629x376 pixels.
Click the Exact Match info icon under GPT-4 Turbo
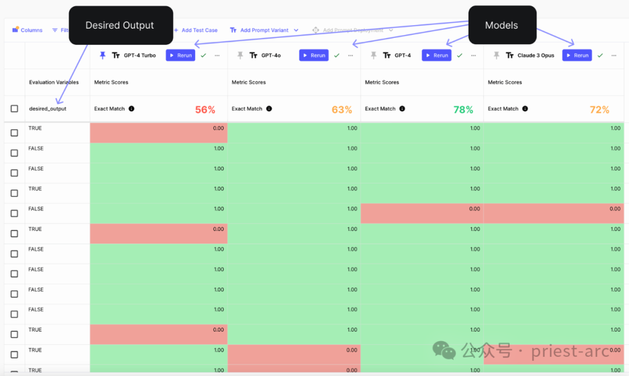pyautogui.click(x=131, y=109)
